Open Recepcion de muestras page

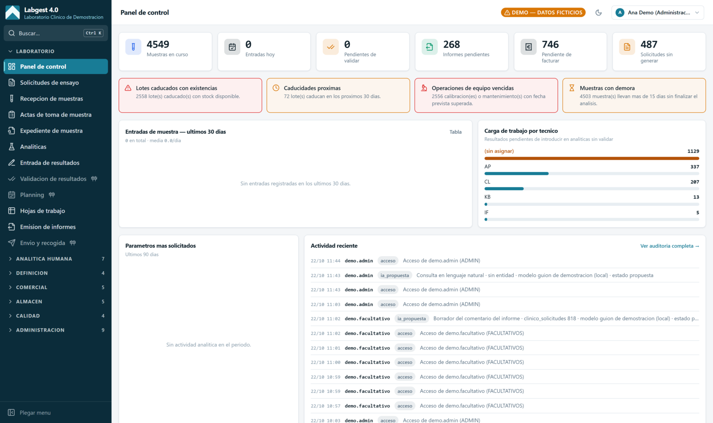point(56,98)
